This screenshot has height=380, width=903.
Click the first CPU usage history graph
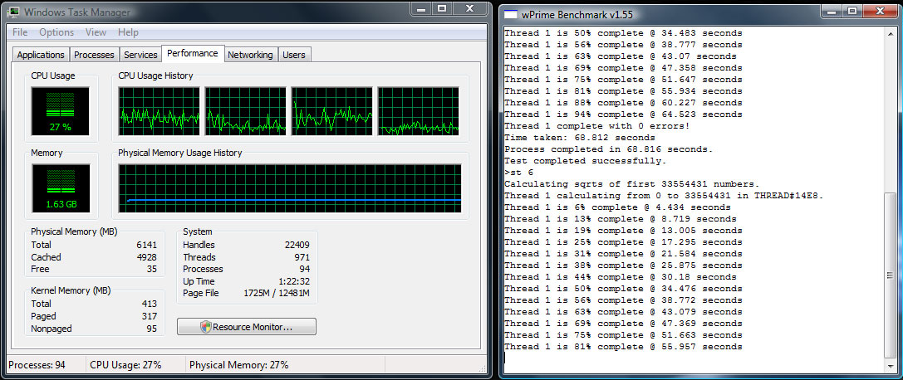pos(159,111)
